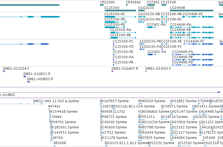223x147 pixels.
Task: Select EST RH66393.5prime
Action: coord(140,104)
